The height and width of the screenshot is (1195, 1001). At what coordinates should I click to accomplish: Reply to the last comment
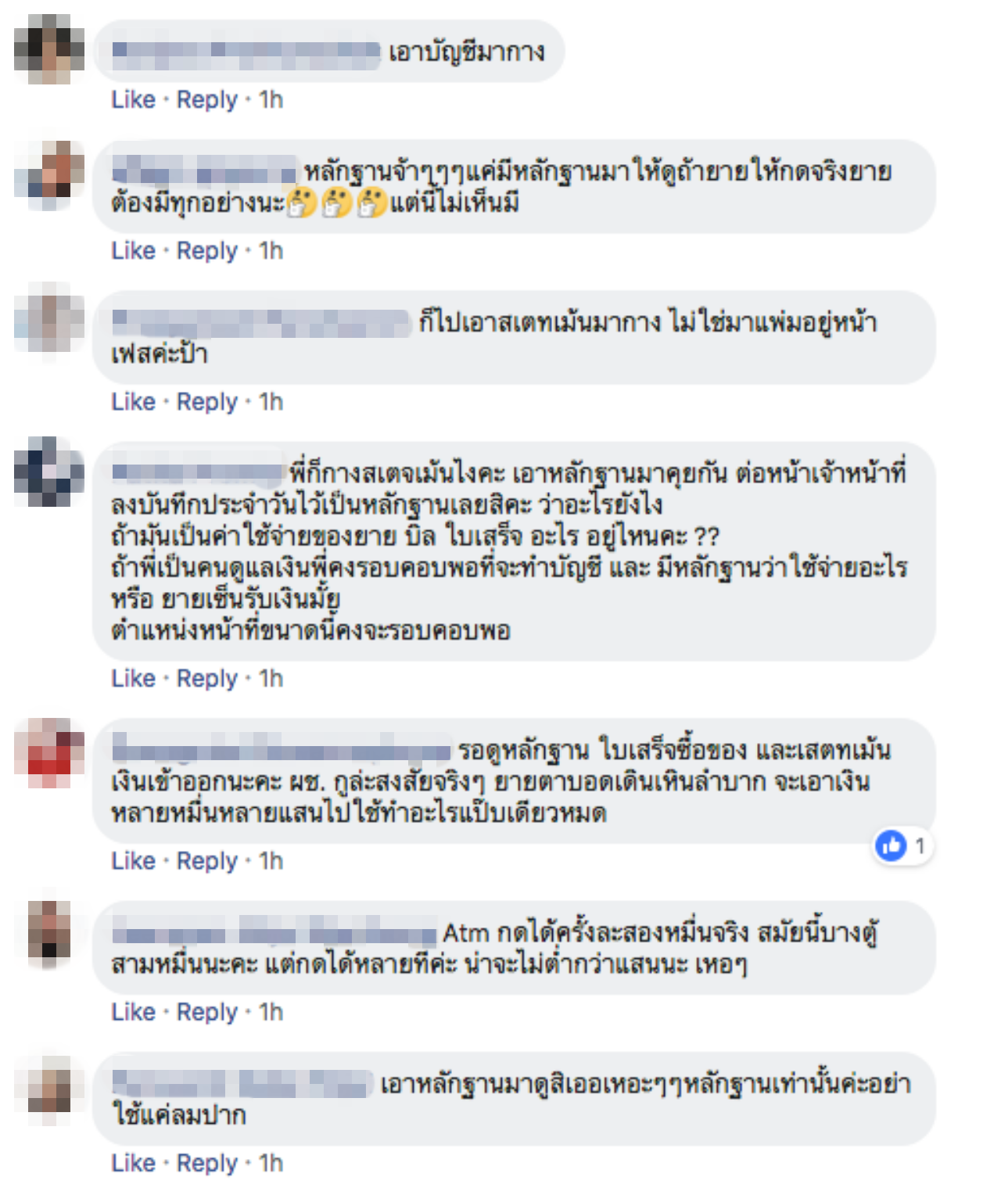(x=206, y=1163)
